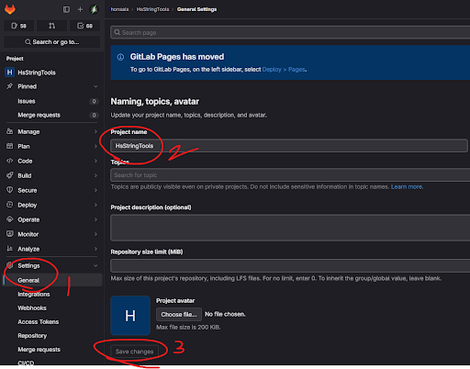Click Save changes button

click(134, 352)
